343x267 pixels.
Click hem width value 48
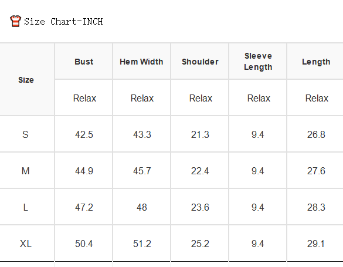(x=142, y=207)
